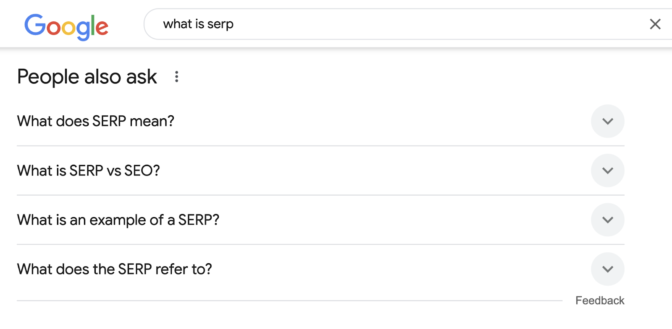This screenshot has width=672, height=329.
Task: Open the three-dot menu beside People also ask
Action: click(x=177, y=77)
